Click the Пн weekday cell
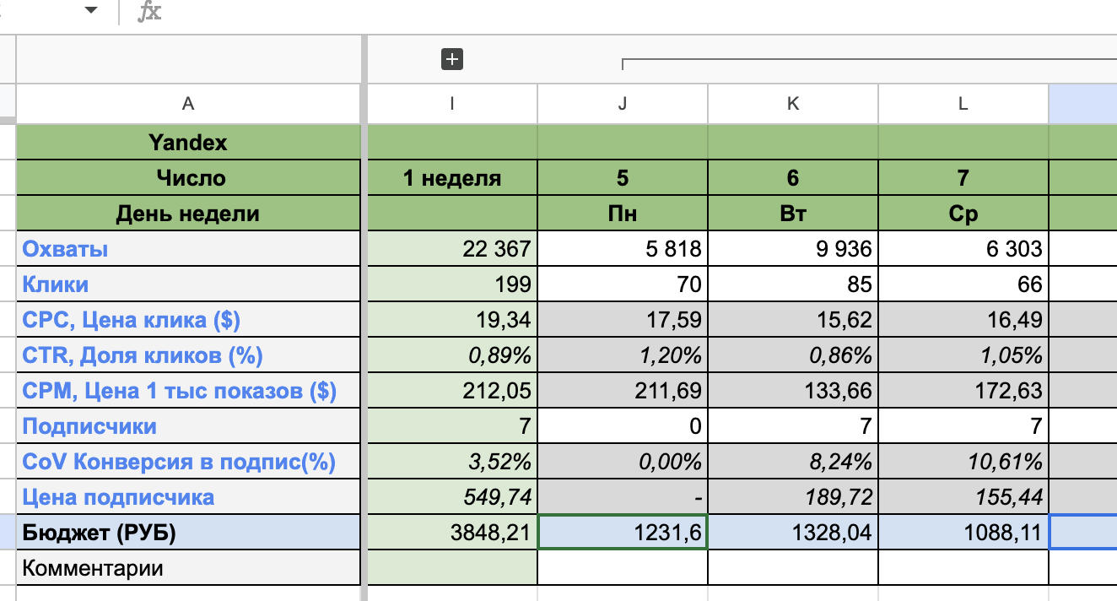 tap(623, 214)
